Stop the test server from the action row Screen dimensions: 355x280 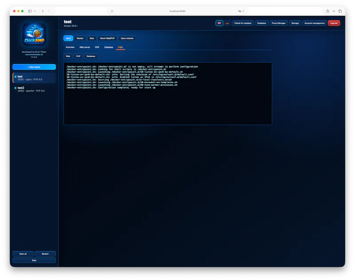(x=92, y=38)
